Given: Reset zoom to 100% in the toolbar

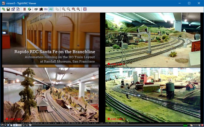Looking at the screenshot, I should click(73, 9).
